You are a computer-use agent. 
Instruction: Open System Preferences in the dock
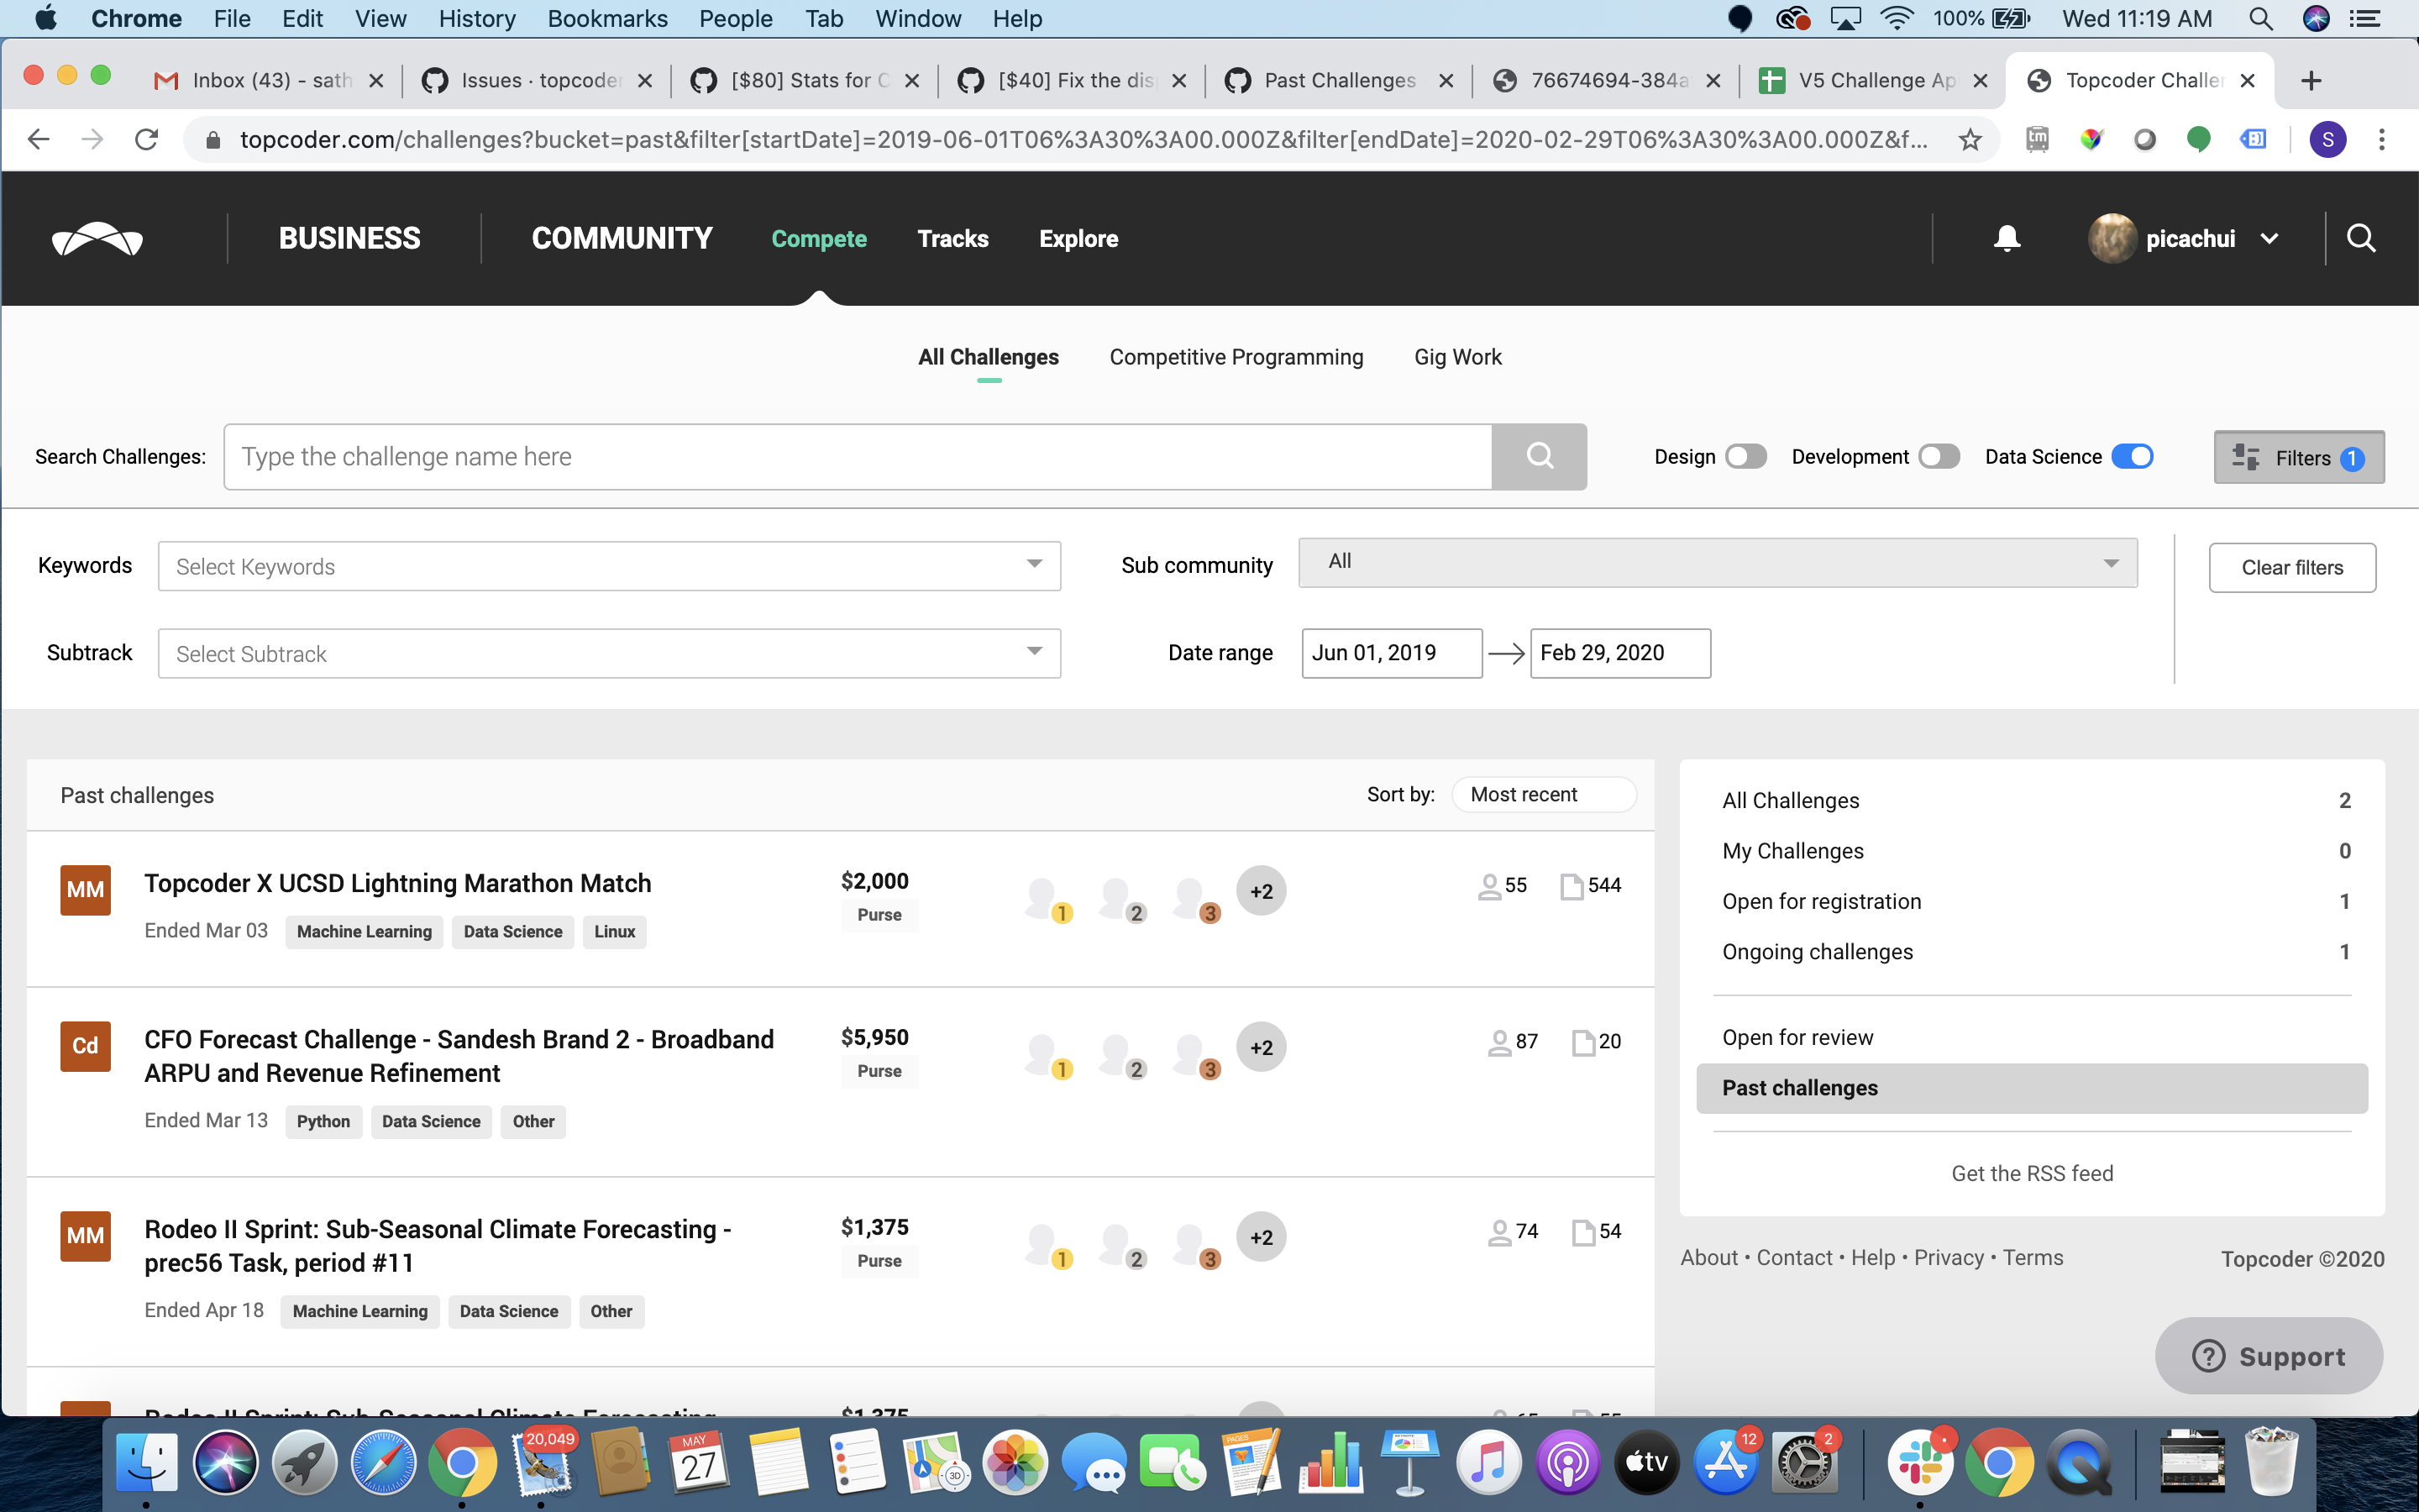point(1803,1463)
